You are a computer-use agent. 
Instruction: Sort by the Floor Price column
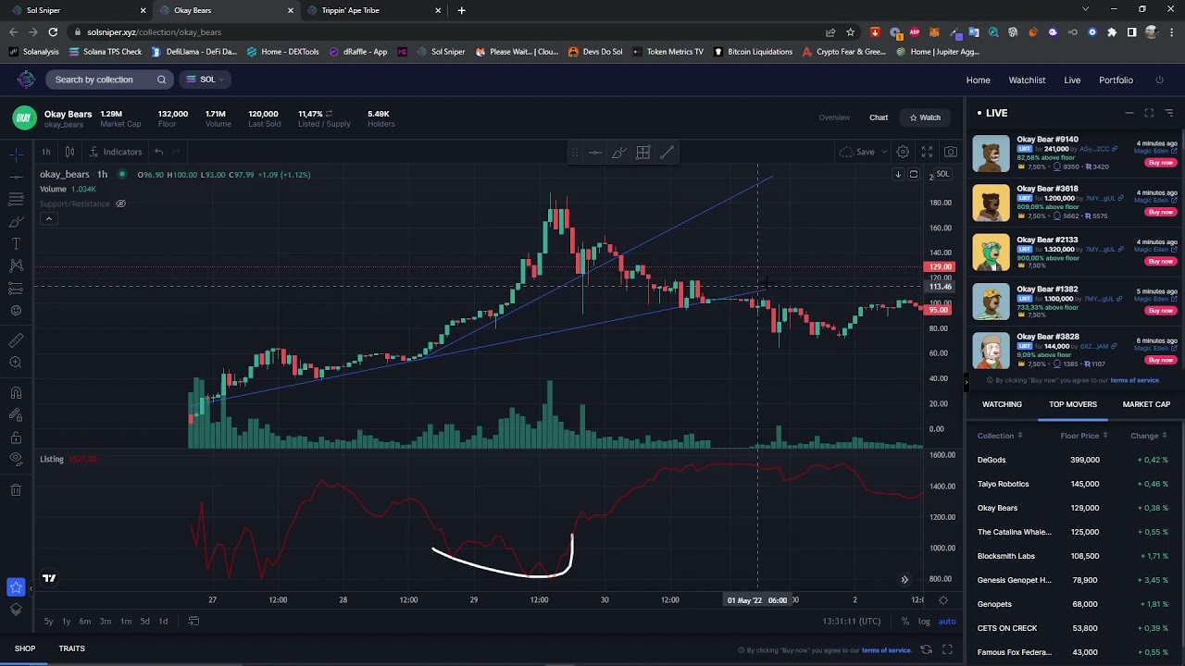click(1083, 436)
